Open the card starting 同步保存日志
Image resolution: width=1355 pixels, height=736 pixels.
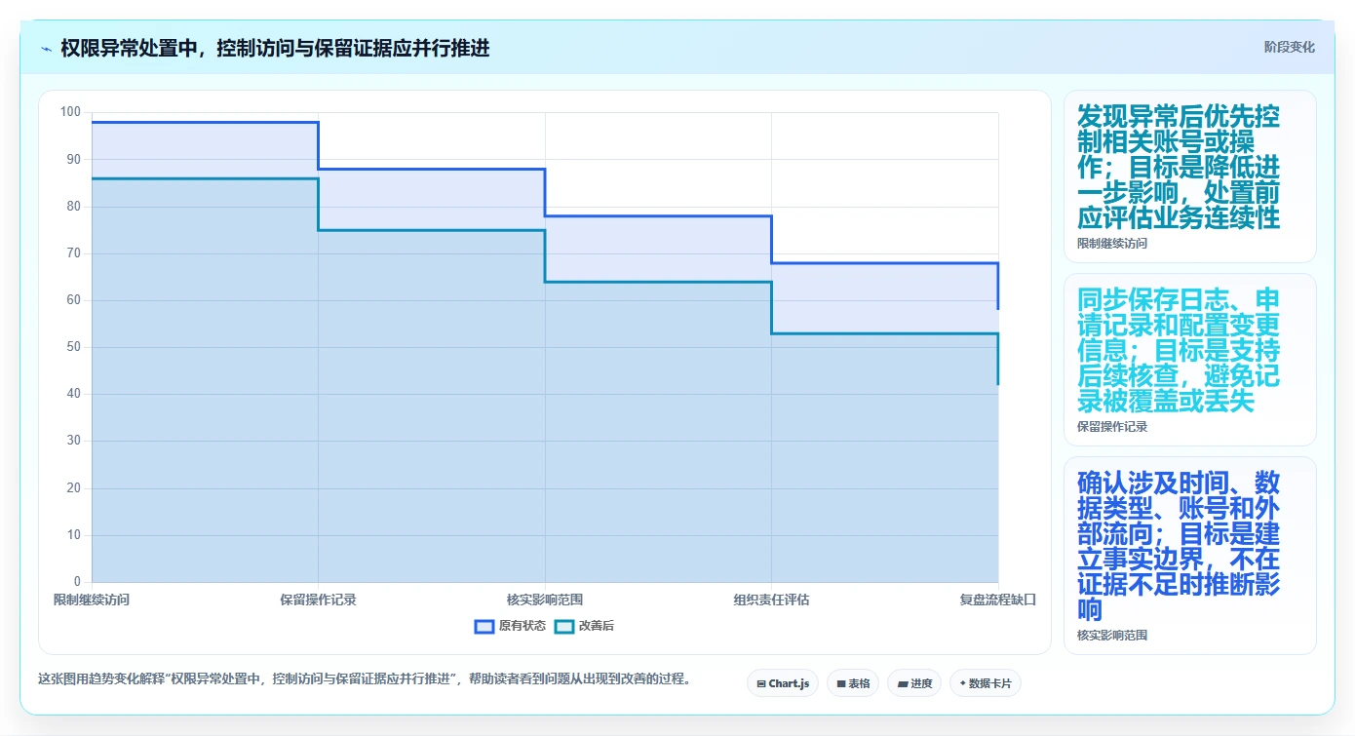(x=1190, y=360)
